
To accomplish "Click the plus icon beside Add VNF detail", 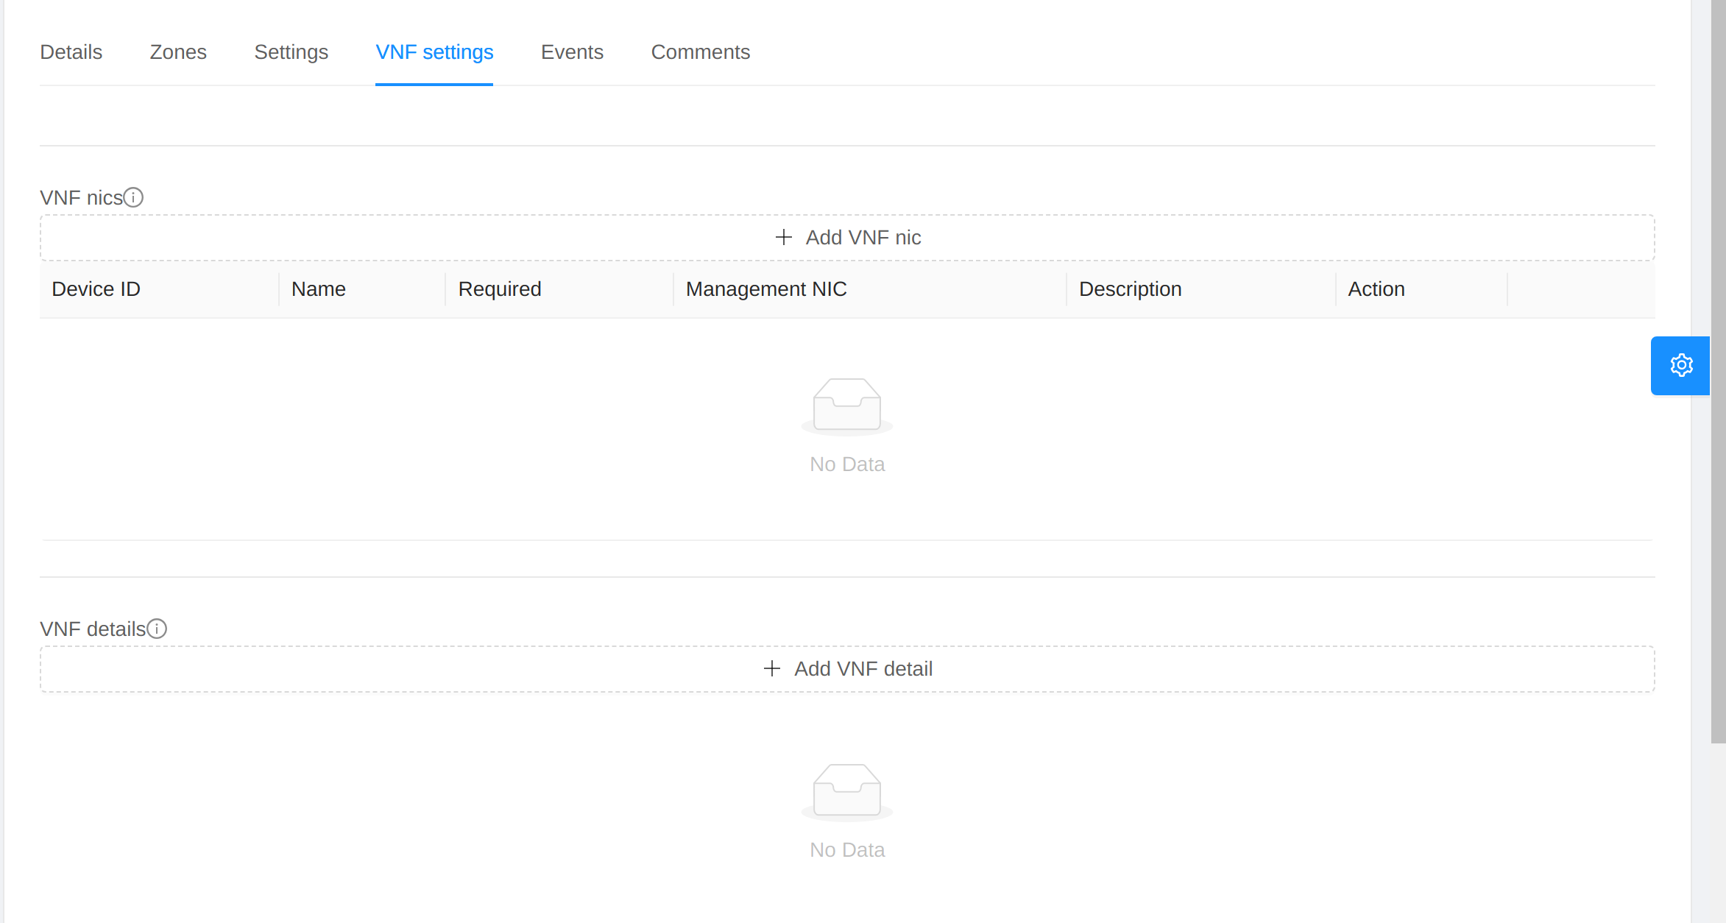I will [772, 668].
